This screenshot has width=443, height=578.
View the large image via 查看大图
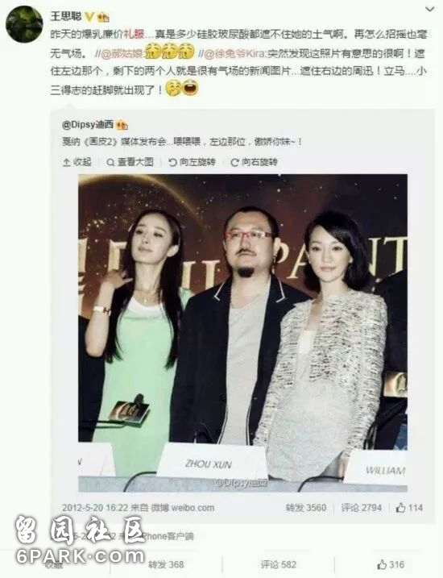tap(130, 162)
